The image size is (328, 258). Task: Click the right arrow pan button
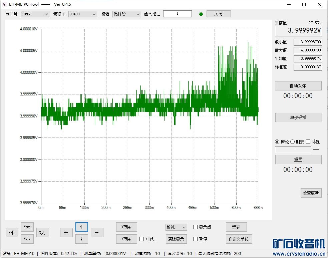(x=97, y=233)
